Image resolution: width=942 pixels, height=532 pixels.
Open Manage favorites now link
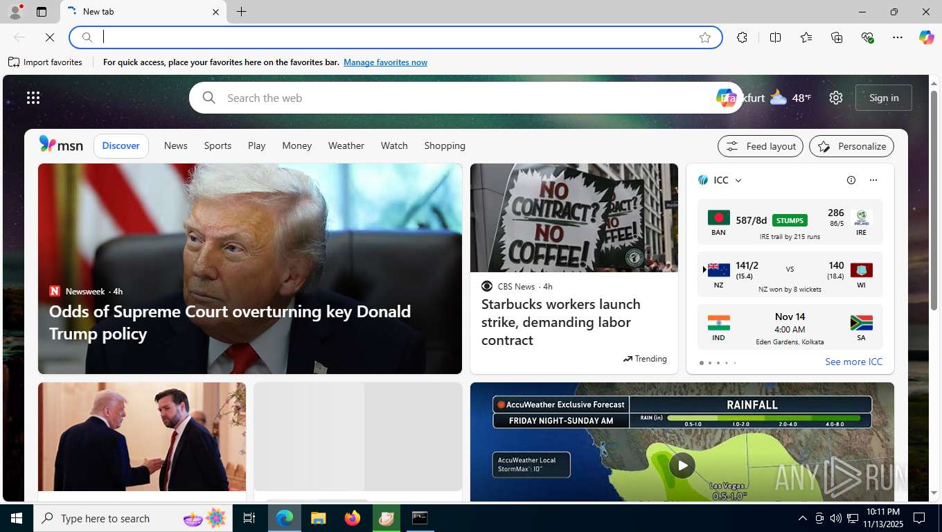pyautogui.click(x=385, y=62)
